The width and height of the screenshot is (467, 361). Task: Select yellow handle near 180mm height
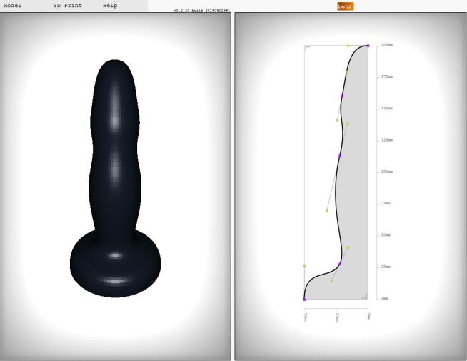coord(346,71)
